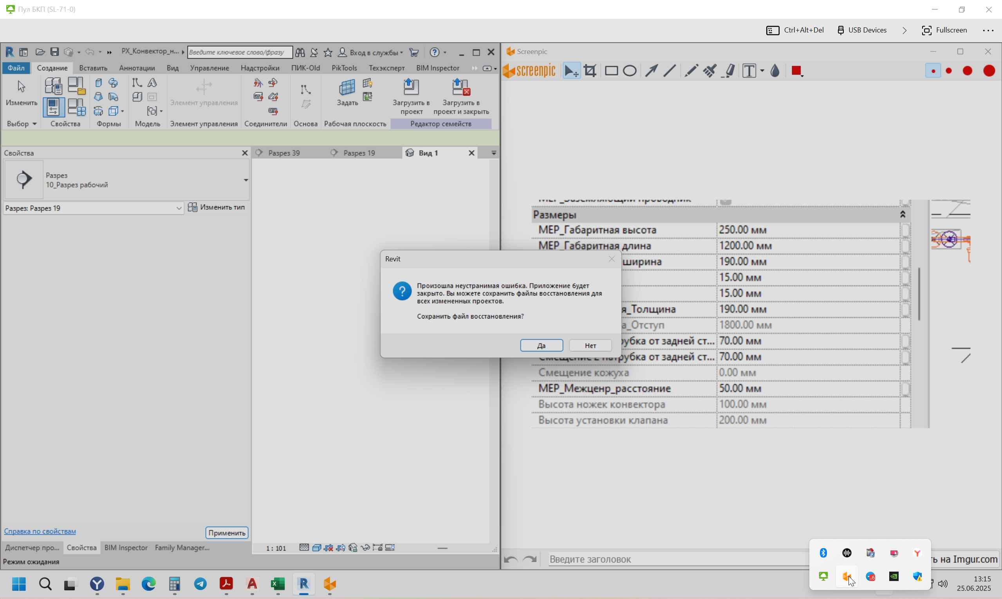1002x599 pixels.
Task: Pick the Rectangle shape tool in Screenpic
Action: click(611, 71)
